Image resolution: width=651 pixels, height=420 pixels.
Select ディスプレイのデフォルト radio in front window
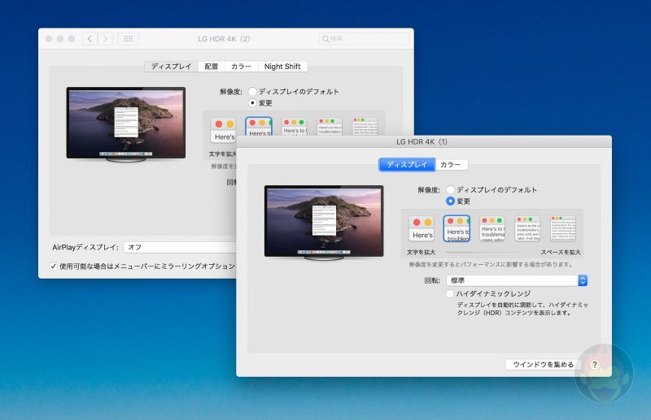[451, 189]
